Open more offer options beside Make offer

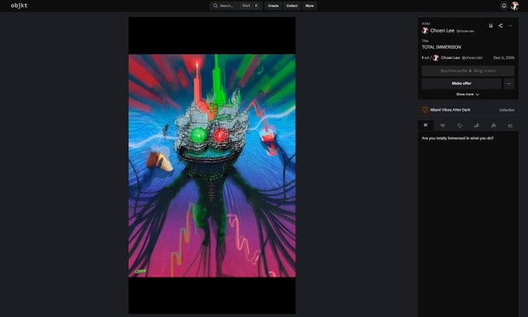coord(509,84)
